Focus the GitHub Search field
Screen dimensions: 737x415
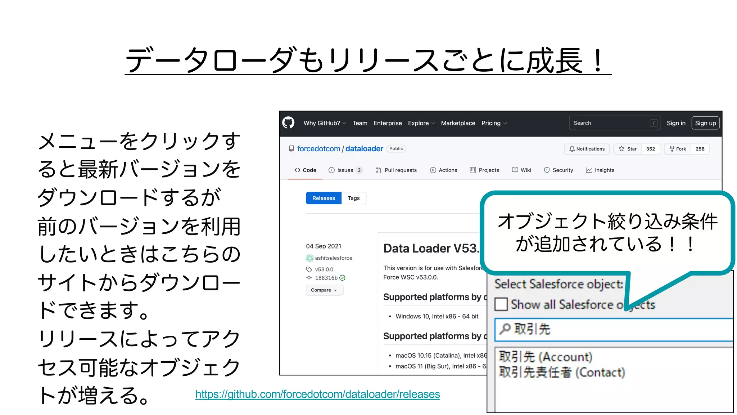[614, 123]
